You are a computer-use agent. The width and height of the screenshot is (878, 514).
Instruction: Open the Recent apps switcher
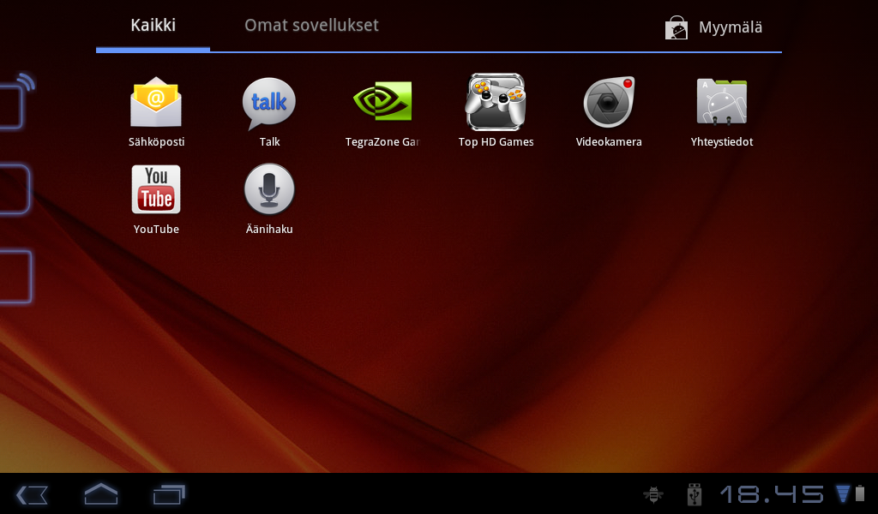tap(169, 494)
